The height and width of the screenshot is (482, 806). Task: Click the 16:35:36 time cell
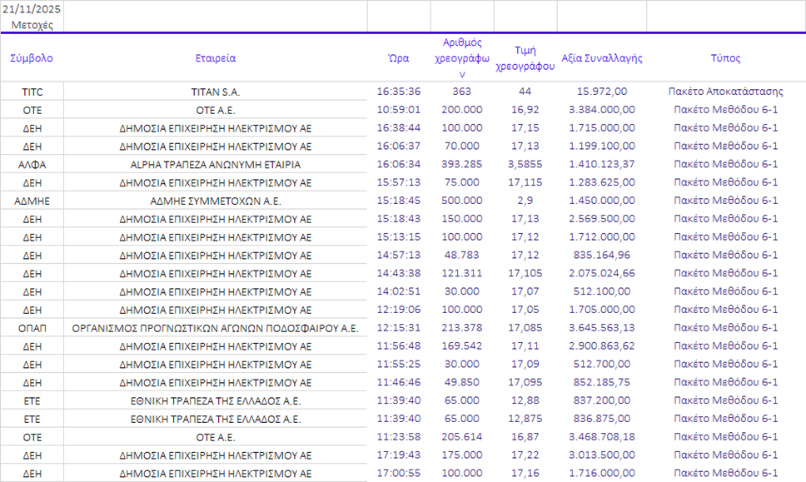pyautogui.click(x=399, y=92)
